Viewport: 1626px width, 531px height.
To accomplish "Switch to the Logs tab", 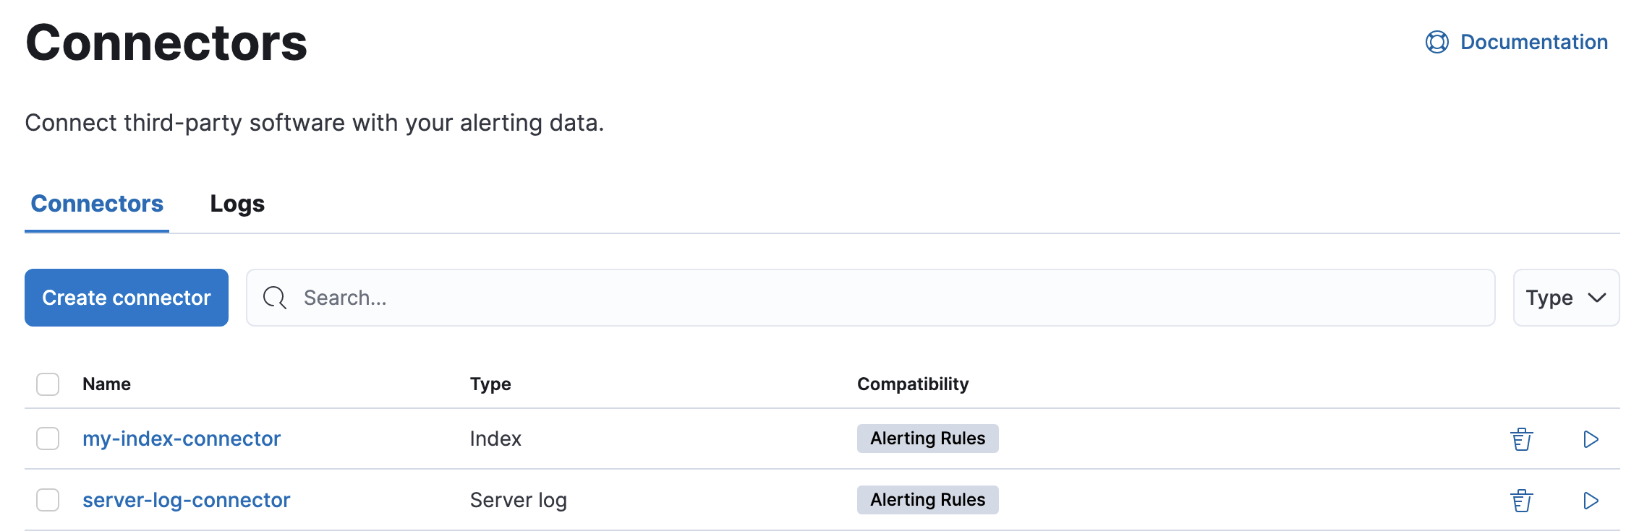I will [237, 204].
